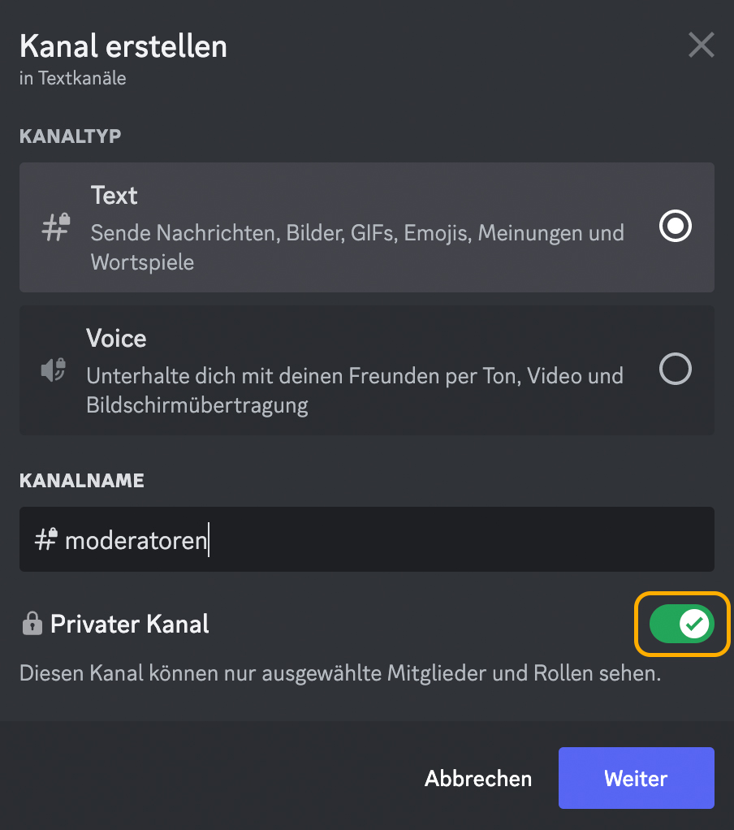Select the Text channel type card
This screenshot has width=734, height=830.
[x=365, y=227]
